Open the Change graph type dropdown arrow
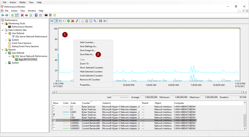Image resolution: width=249 pixels, height=137 pixels. (x=64, y=21)
